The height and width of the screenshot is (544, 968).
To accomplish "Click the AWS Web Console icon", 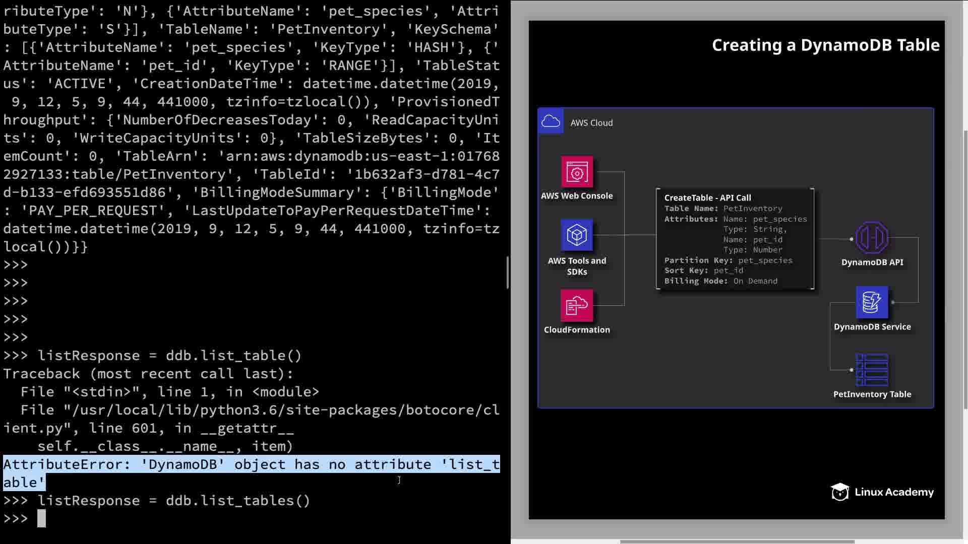I will point(577,172).
